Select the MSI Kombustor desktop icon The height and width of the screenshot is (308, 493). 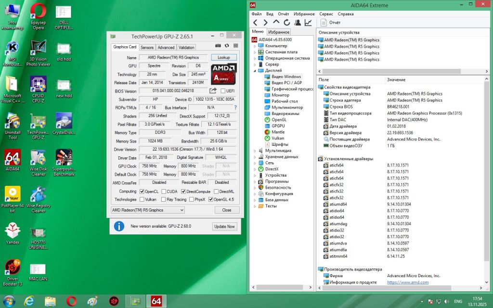(x=13, y=53)
